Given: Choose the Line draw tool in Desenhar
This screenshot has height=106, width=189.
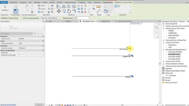Looking at the screenshot, I should tap(116, 6).
